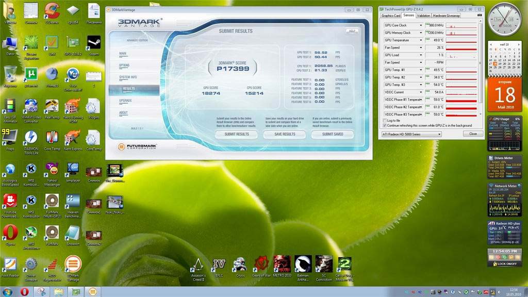Viewport: 528px width, 297px height.
Task: Enable the Log to file checkbox
Action: tap(385, 120)
